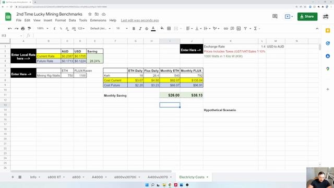Screen dimensions: 334x188
Task: Open the Insert menu
Action: pyautogui.click(x=47, y=20)
